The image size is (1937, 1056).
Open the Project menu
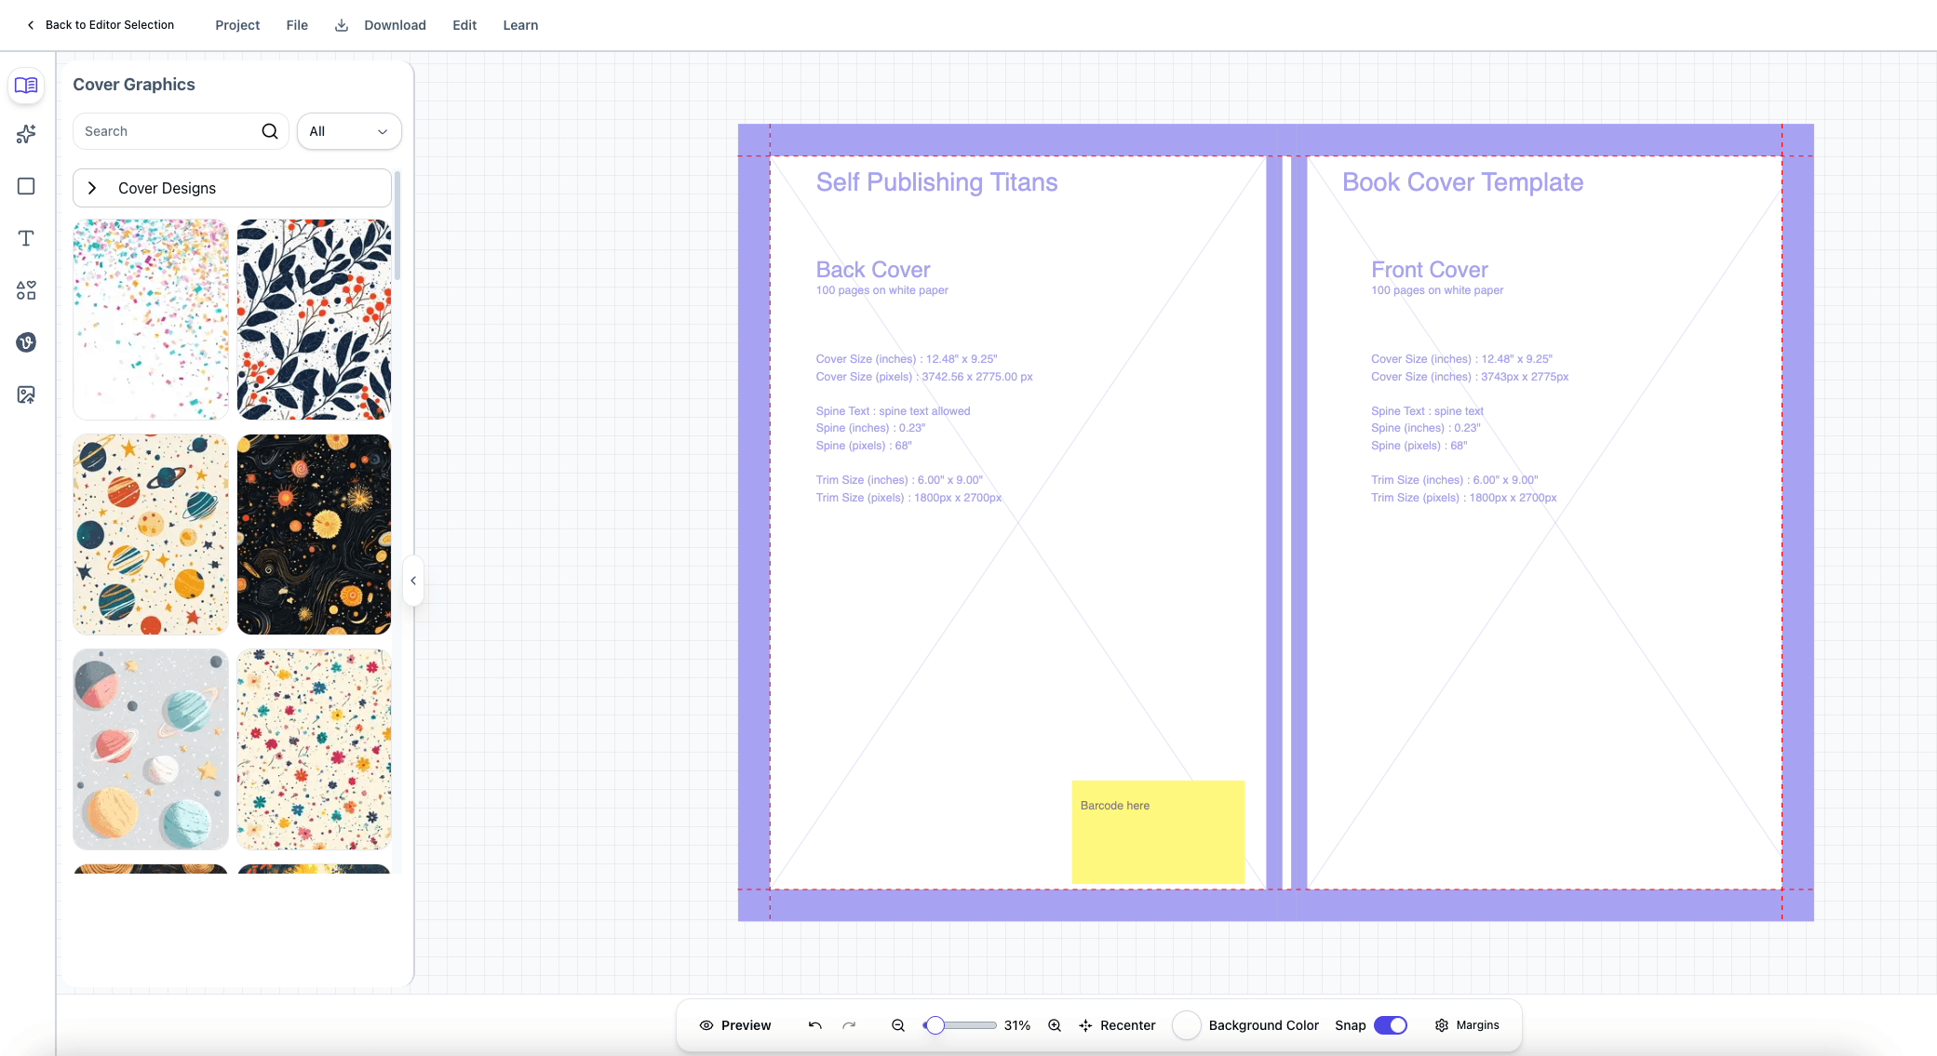[237, 25]
